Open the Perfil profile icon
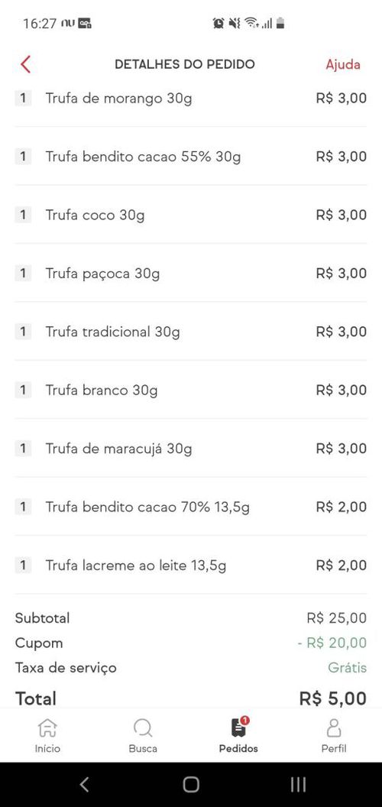The image size is (382, 807). point(334,728)
